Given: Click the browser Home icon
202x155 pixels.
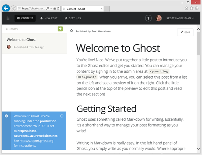Looking at the screenshot, I should coord(186,8).
